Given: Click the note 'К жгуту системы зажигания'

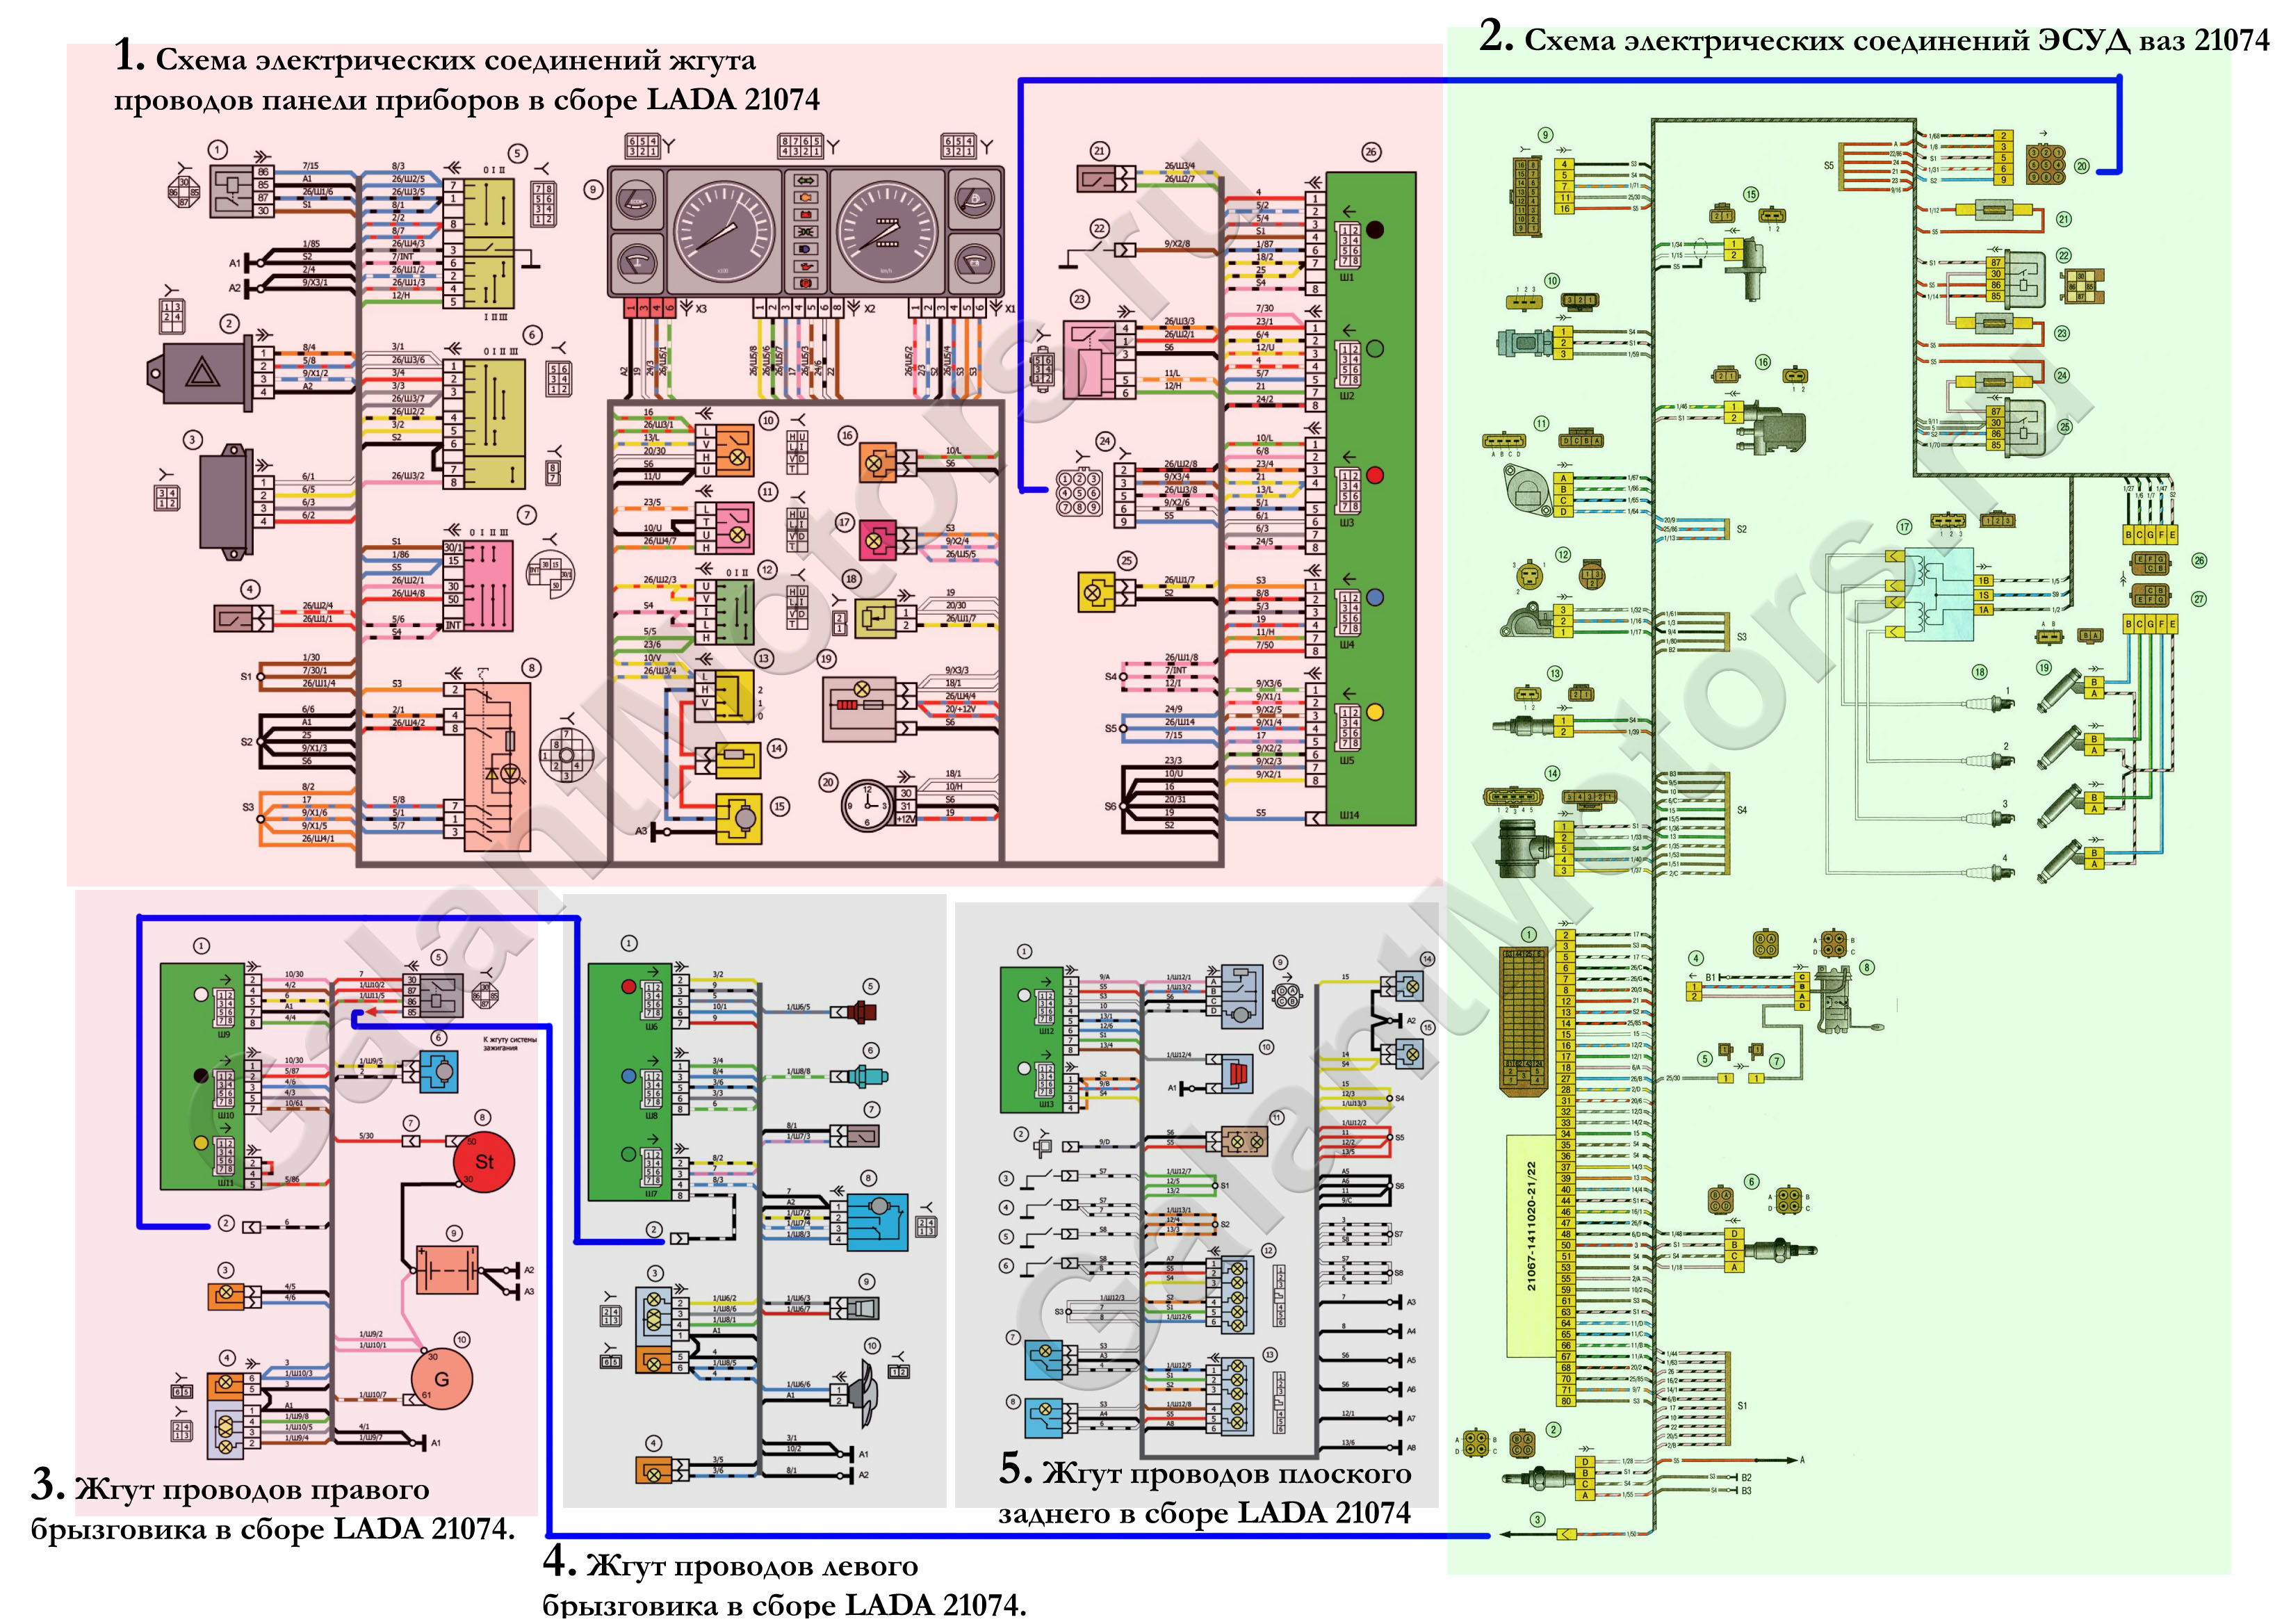Looking at the screenshot, I should pos(509,1043).
